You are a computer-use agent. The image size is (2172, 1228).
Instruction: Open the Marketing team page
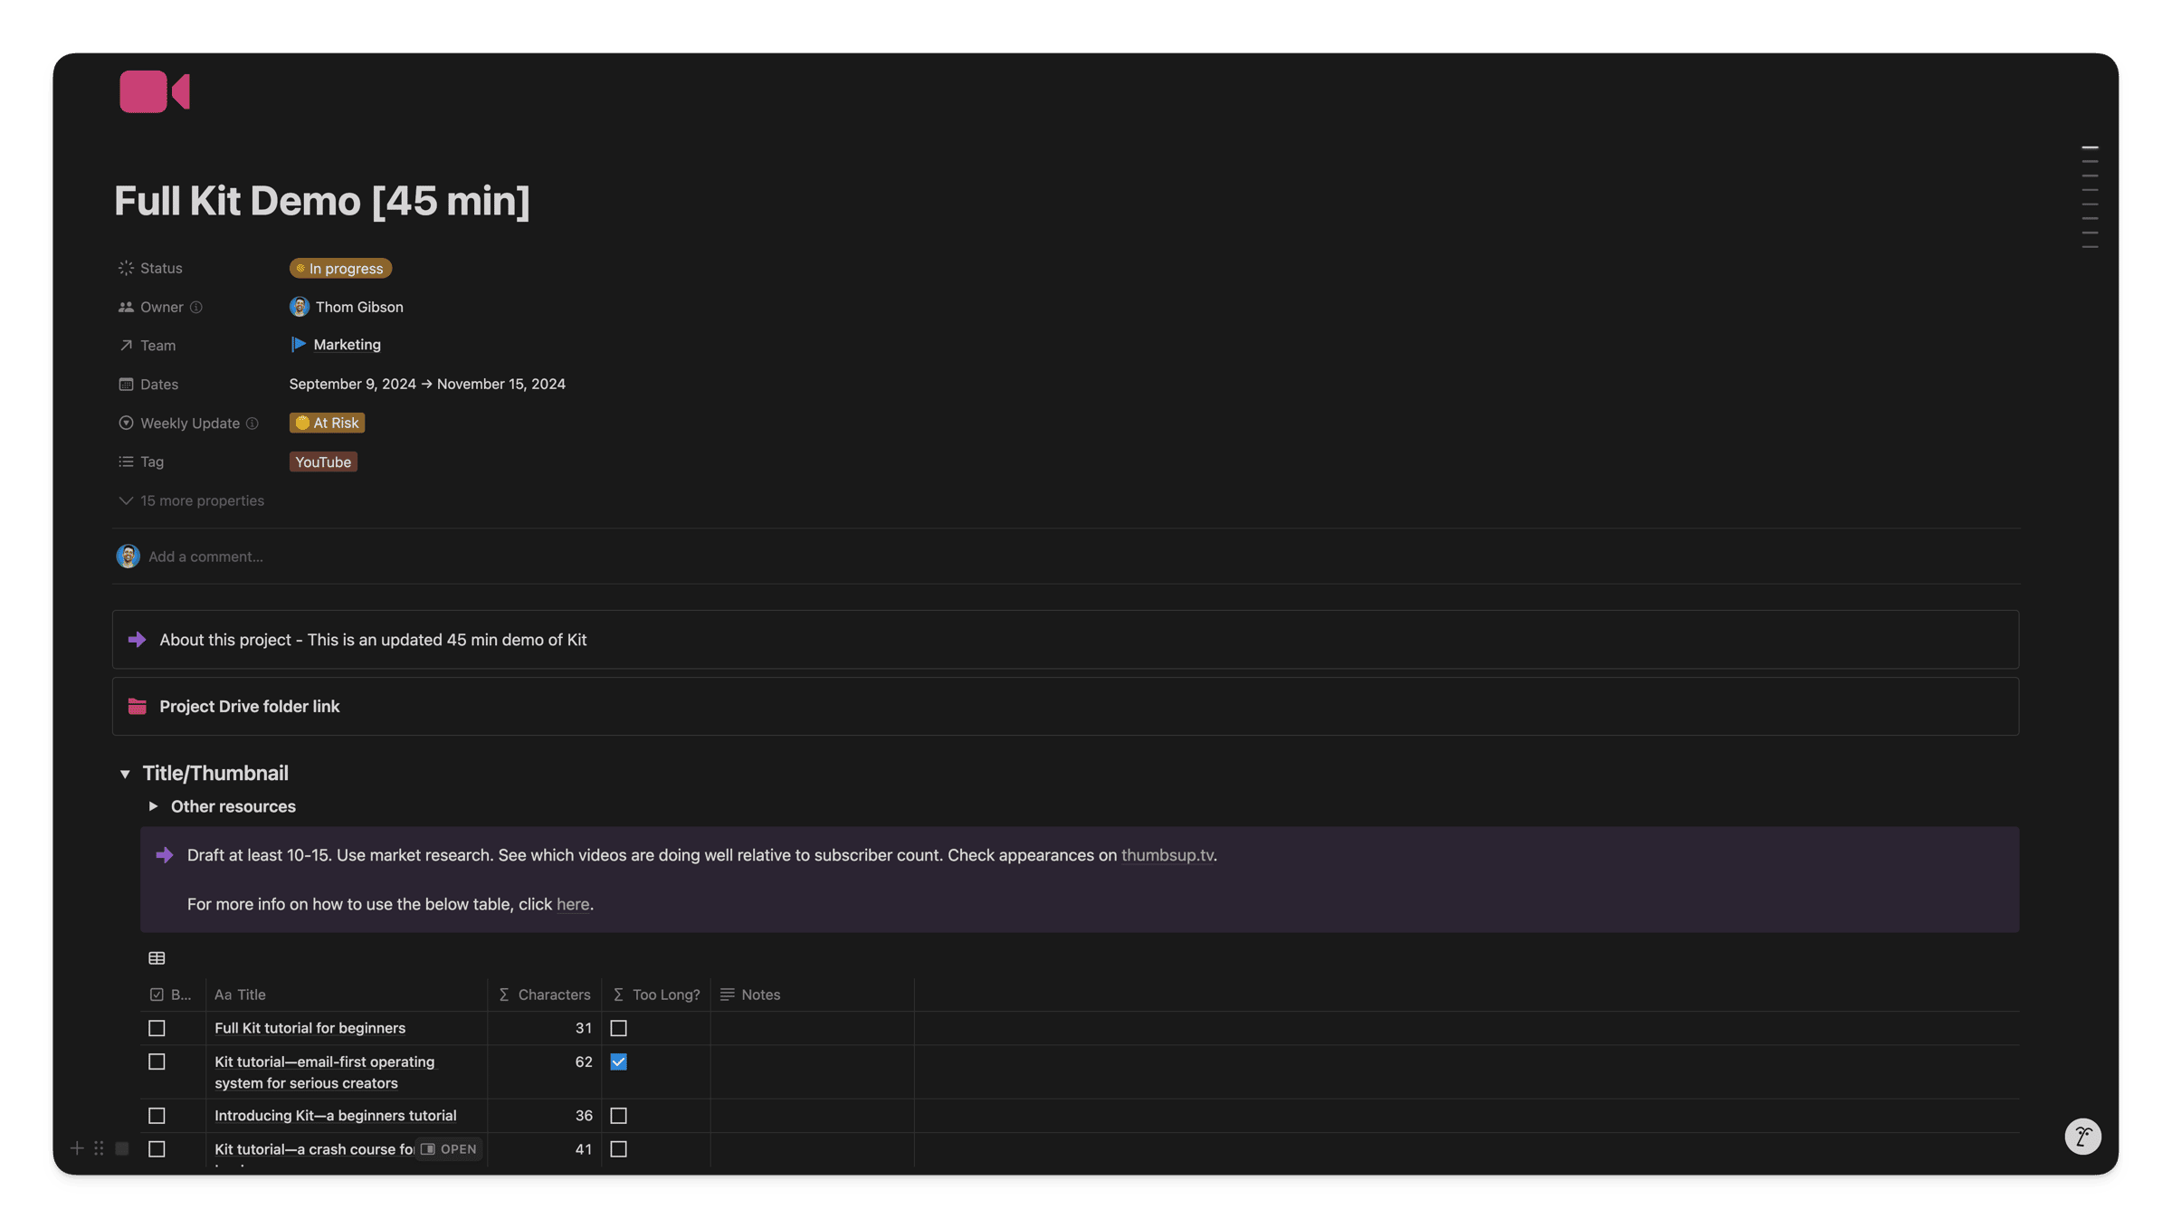coord(347,345)
